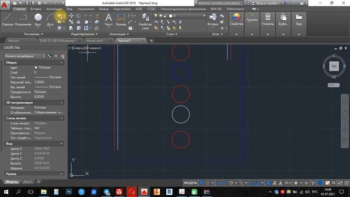This screenshot has width=350, height=197.
Task: Expand the Редактирование panel dropdown
Action: pos(84,34)
